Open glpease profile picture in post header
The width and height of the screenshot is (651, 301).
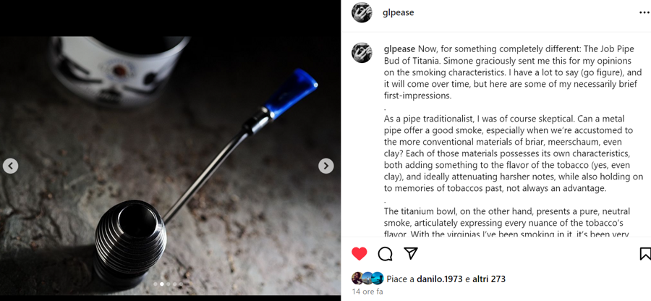tap(362, 13)
